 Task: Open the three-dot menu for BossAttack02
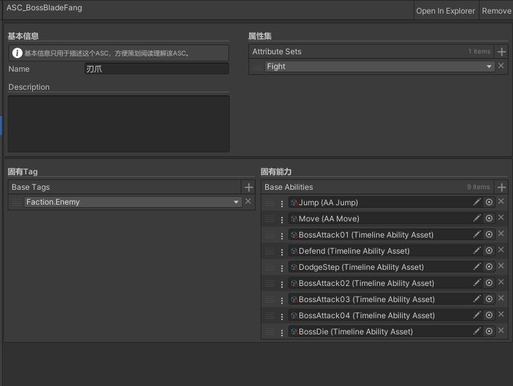coord(282,284)
